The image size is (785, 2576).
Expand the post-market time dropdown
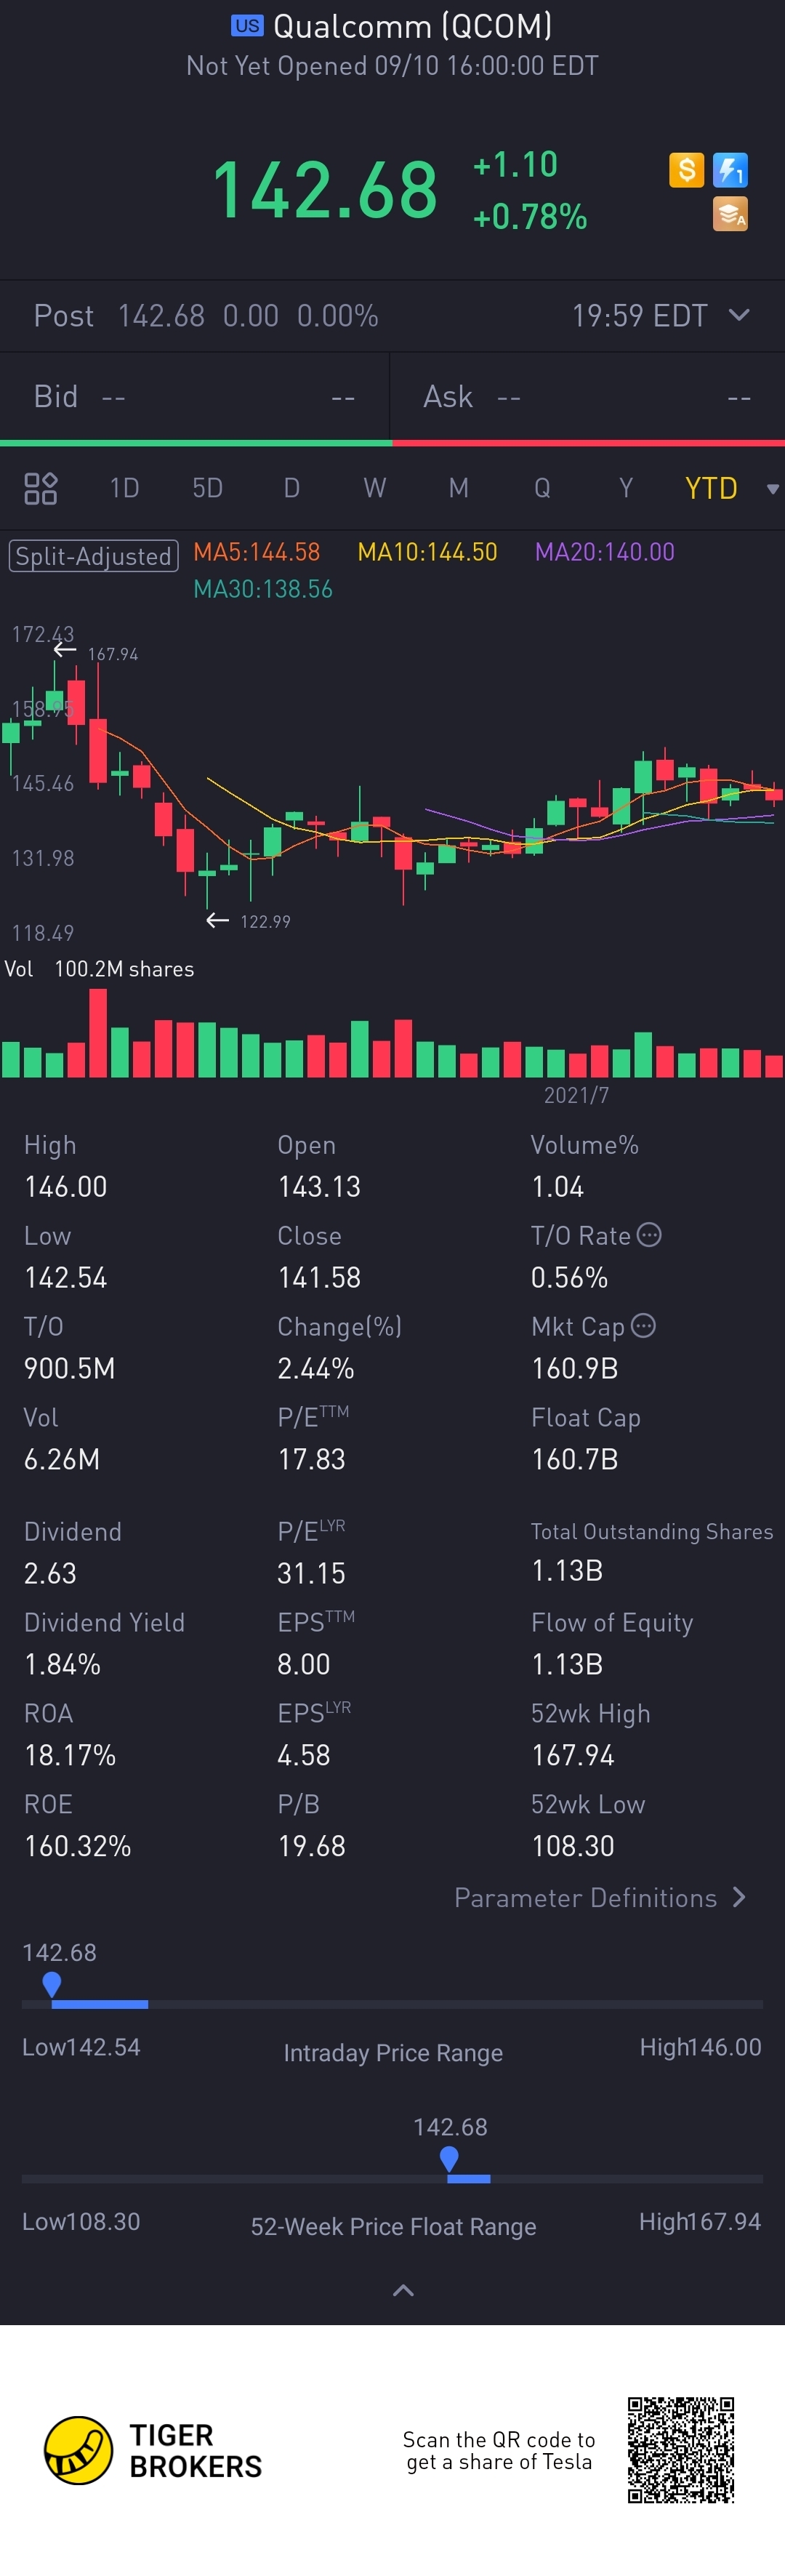[739, 316]
